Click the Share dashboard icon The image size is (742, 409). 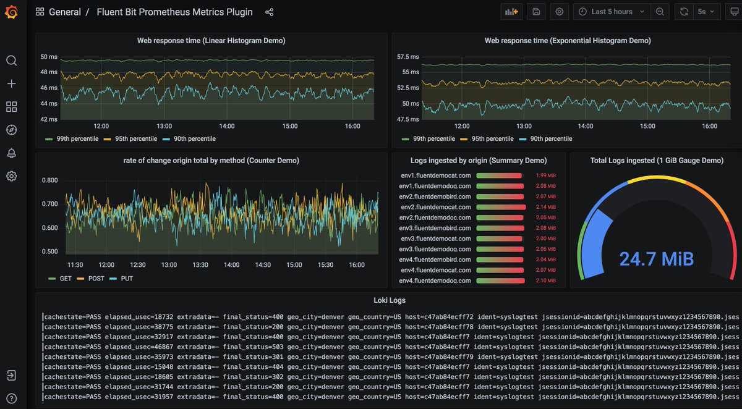click(269, 12)
